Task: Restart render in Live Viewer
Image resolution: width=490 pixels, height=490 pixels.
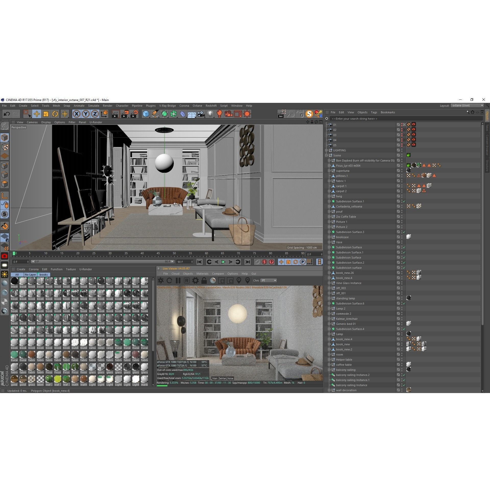Action: [169, 280]
